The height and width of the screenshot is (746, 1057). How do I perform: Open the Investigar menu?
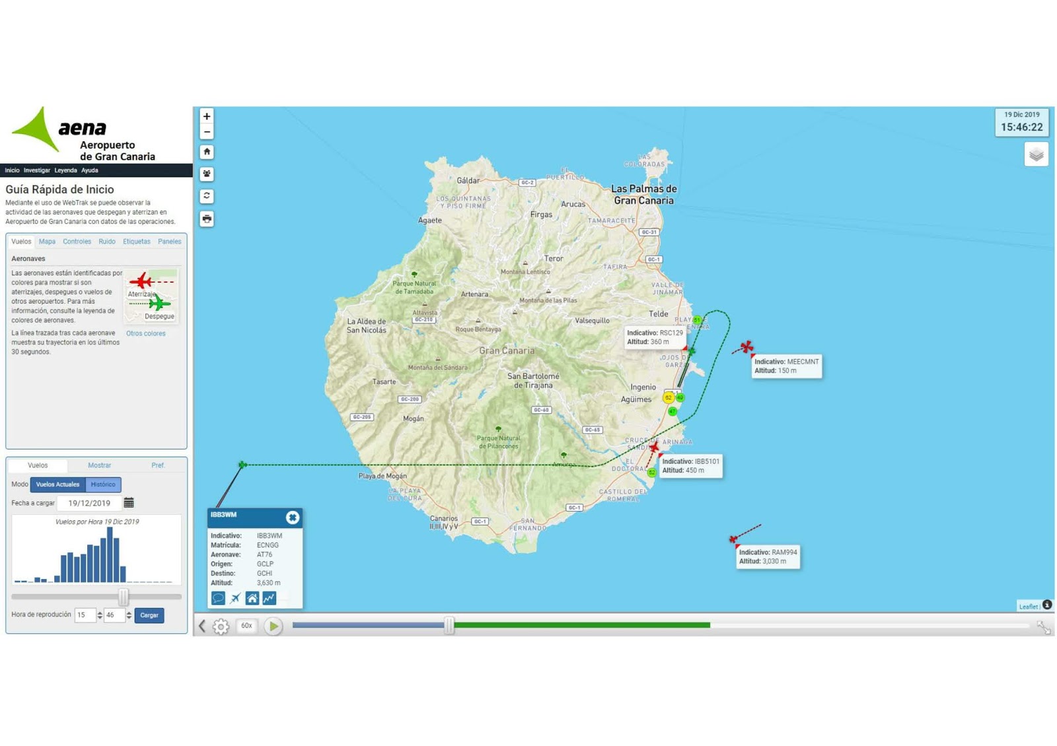(37, 170)
